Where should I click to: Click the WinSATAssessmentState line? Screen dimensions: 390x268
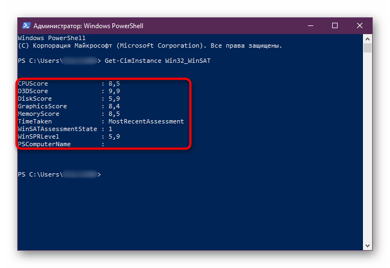pos(65,129)
